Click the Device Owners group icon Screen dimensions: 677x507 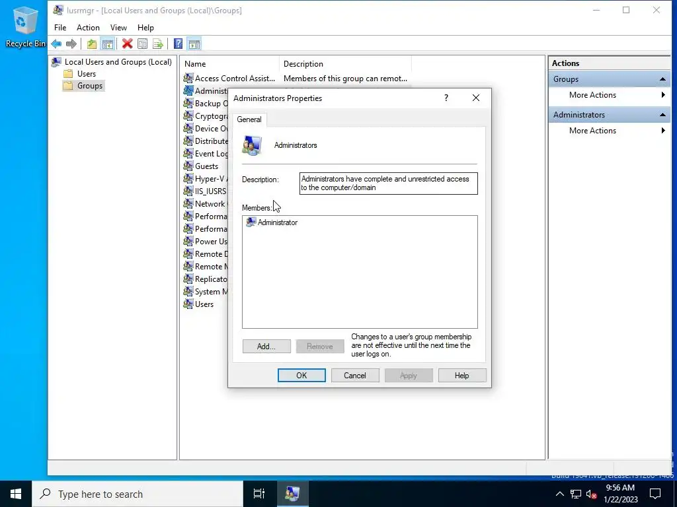(188, 128)
